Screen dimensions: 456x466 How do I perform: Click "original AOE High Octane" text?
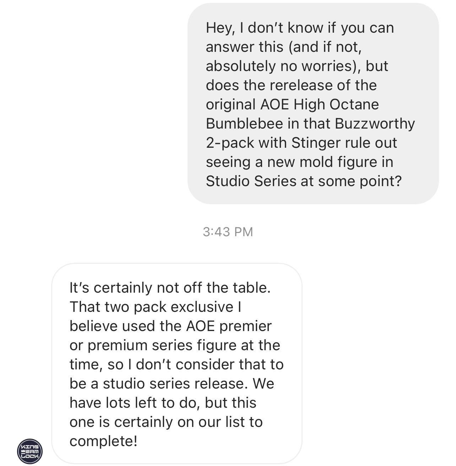[x=292, y=104]
